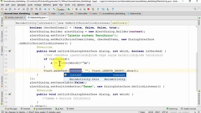Image resolution: width=201 pixels, height=113 pixels.
Task: Open the Android Monitor tool window
Action: (x=43, y=109)
